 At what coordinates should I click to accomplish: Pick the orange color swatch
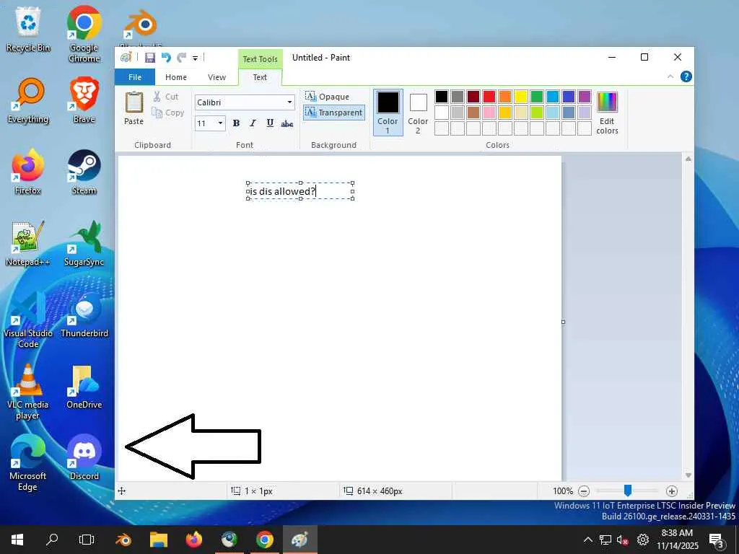(504, 97)
